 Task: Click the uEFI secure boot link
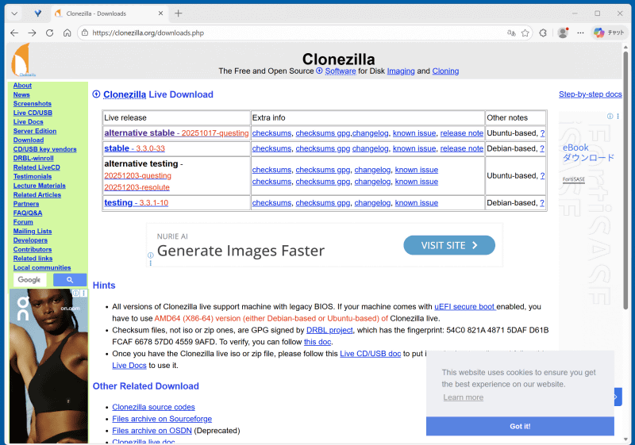[465, 307]
